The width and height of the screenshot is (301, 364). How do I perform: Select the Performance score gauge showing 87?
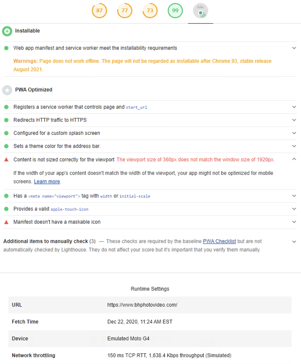(99, 11)
